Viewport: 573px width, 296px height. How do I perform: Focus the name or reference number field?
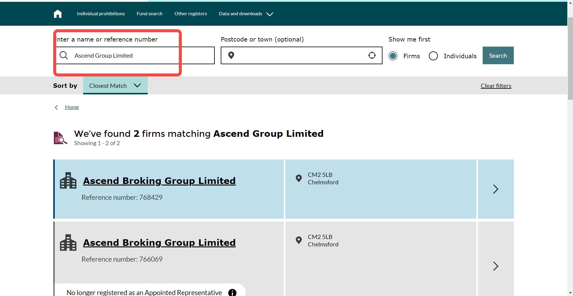[134, 55]
